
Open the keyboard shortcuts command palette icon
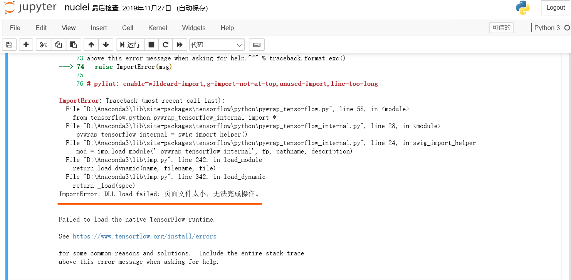pos(257,45)
